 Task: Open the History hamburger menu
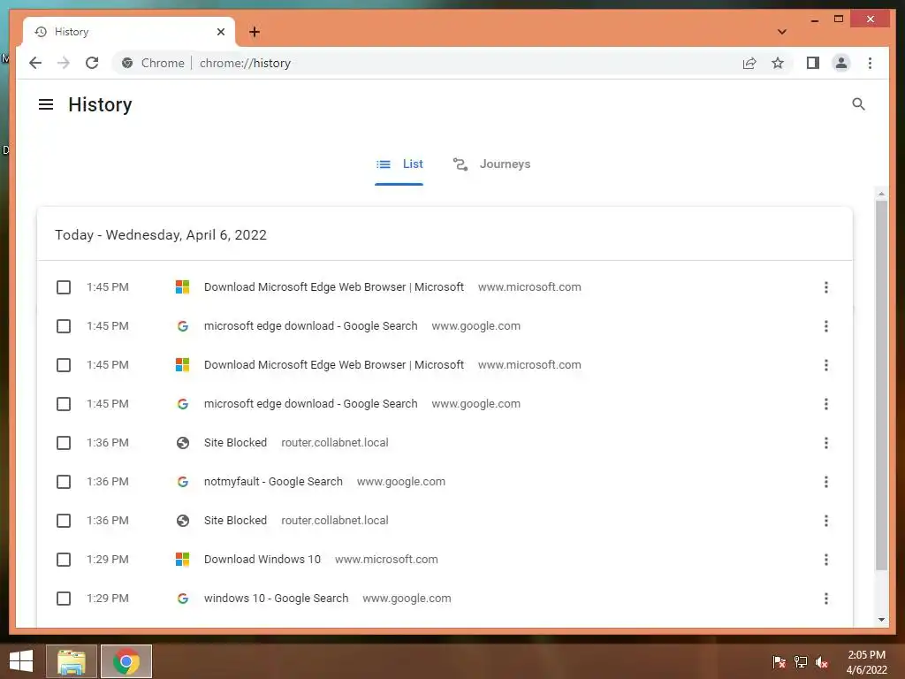[46, 104]
